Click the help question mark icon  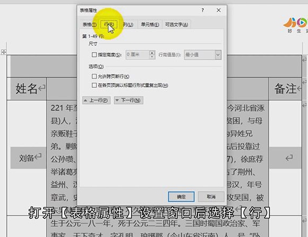[202, 10]
